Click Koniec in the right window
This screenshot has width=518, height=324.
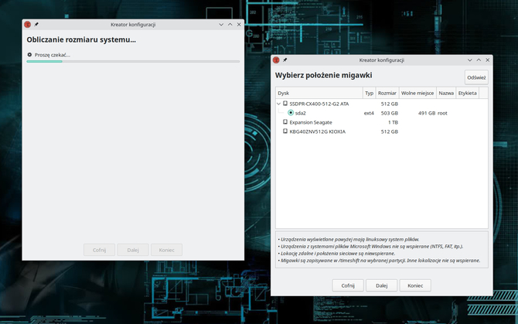(x=415, y=285)
